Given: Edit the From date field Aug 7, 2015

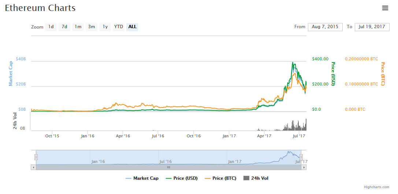Looking at the screenshot, I should pyautogui.click(x=325, y=27).
